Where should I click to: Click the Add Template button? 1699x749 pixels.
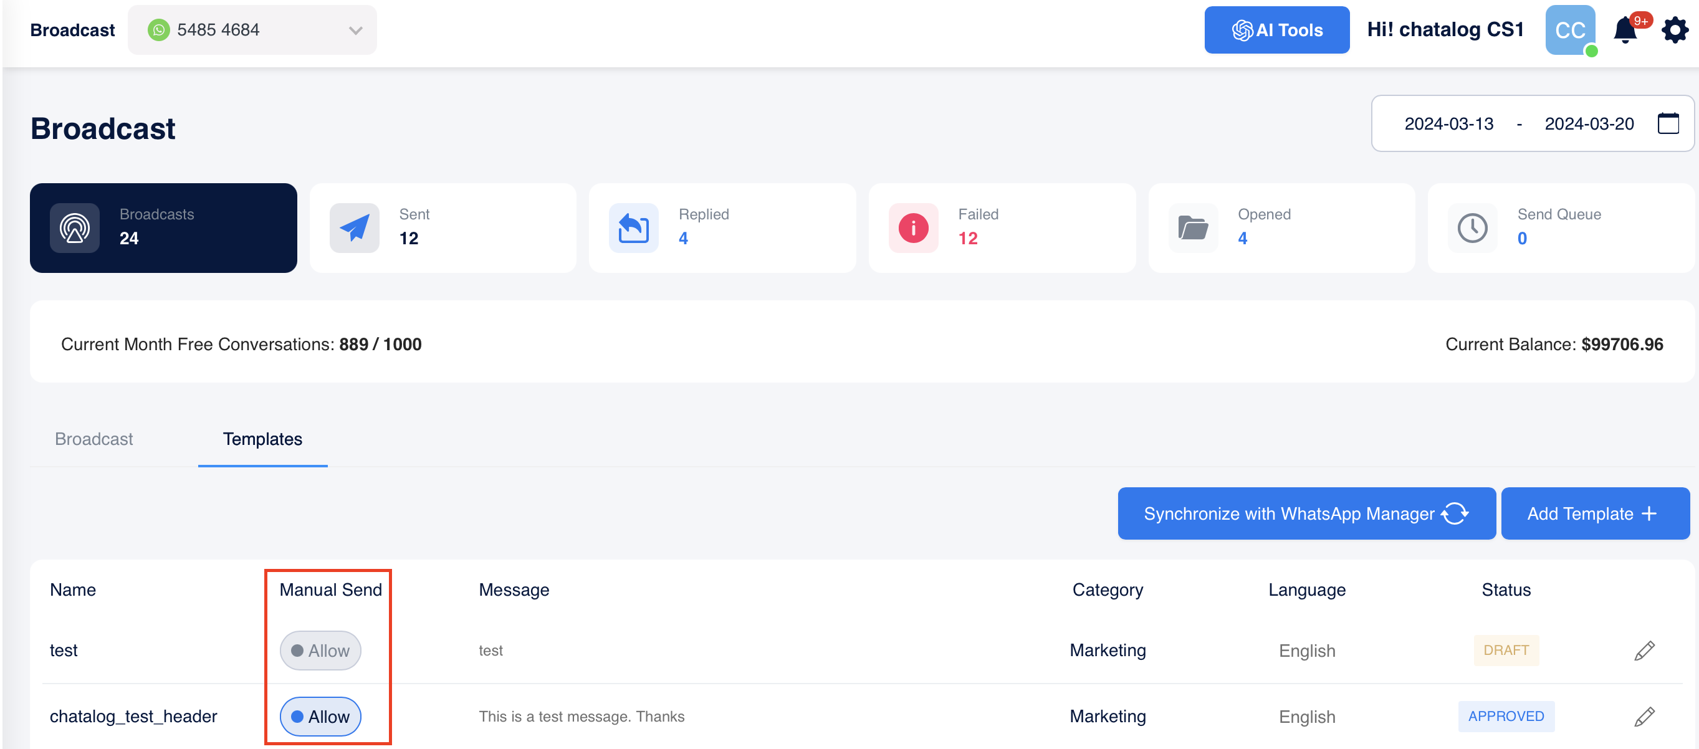[x=1594, y=513]
